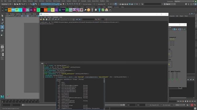Activate the highlighted Move tool
The height and width of the screenshot is (110, 197).
[x=2, y=27]
